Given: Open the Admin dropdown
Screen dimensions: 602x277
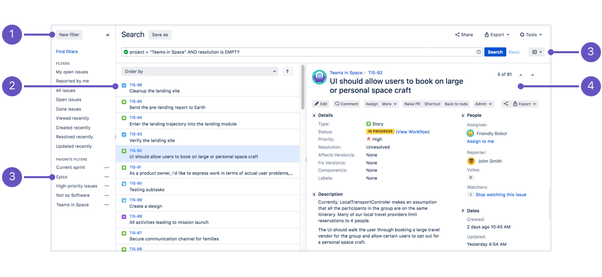Looking at the screenshot, I should (x=484, y=104).
